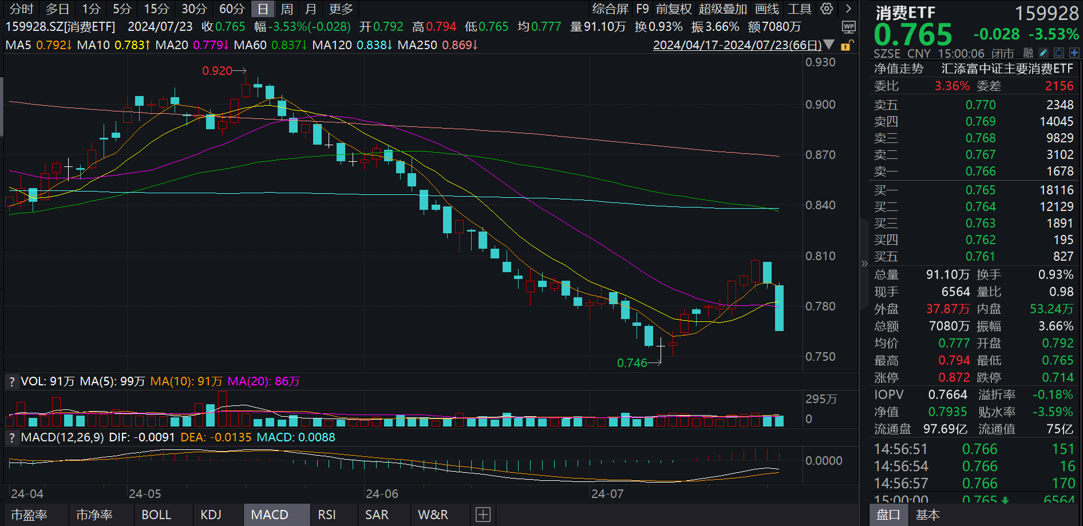This screenshot has width=1083, height=526.
Task: Open the settings gear icon
Action: click(826, 9)
